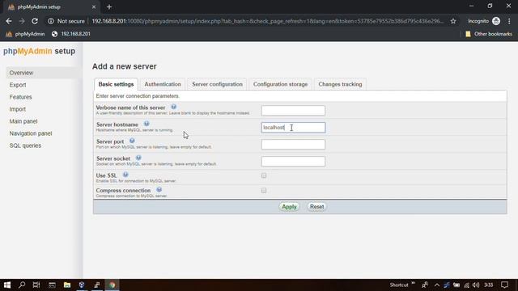Image resolution: width=518 pixels, height=291 pixels.
Task: Click the phpMyAdmin setup logo heading
Action: tap(40, 52)
